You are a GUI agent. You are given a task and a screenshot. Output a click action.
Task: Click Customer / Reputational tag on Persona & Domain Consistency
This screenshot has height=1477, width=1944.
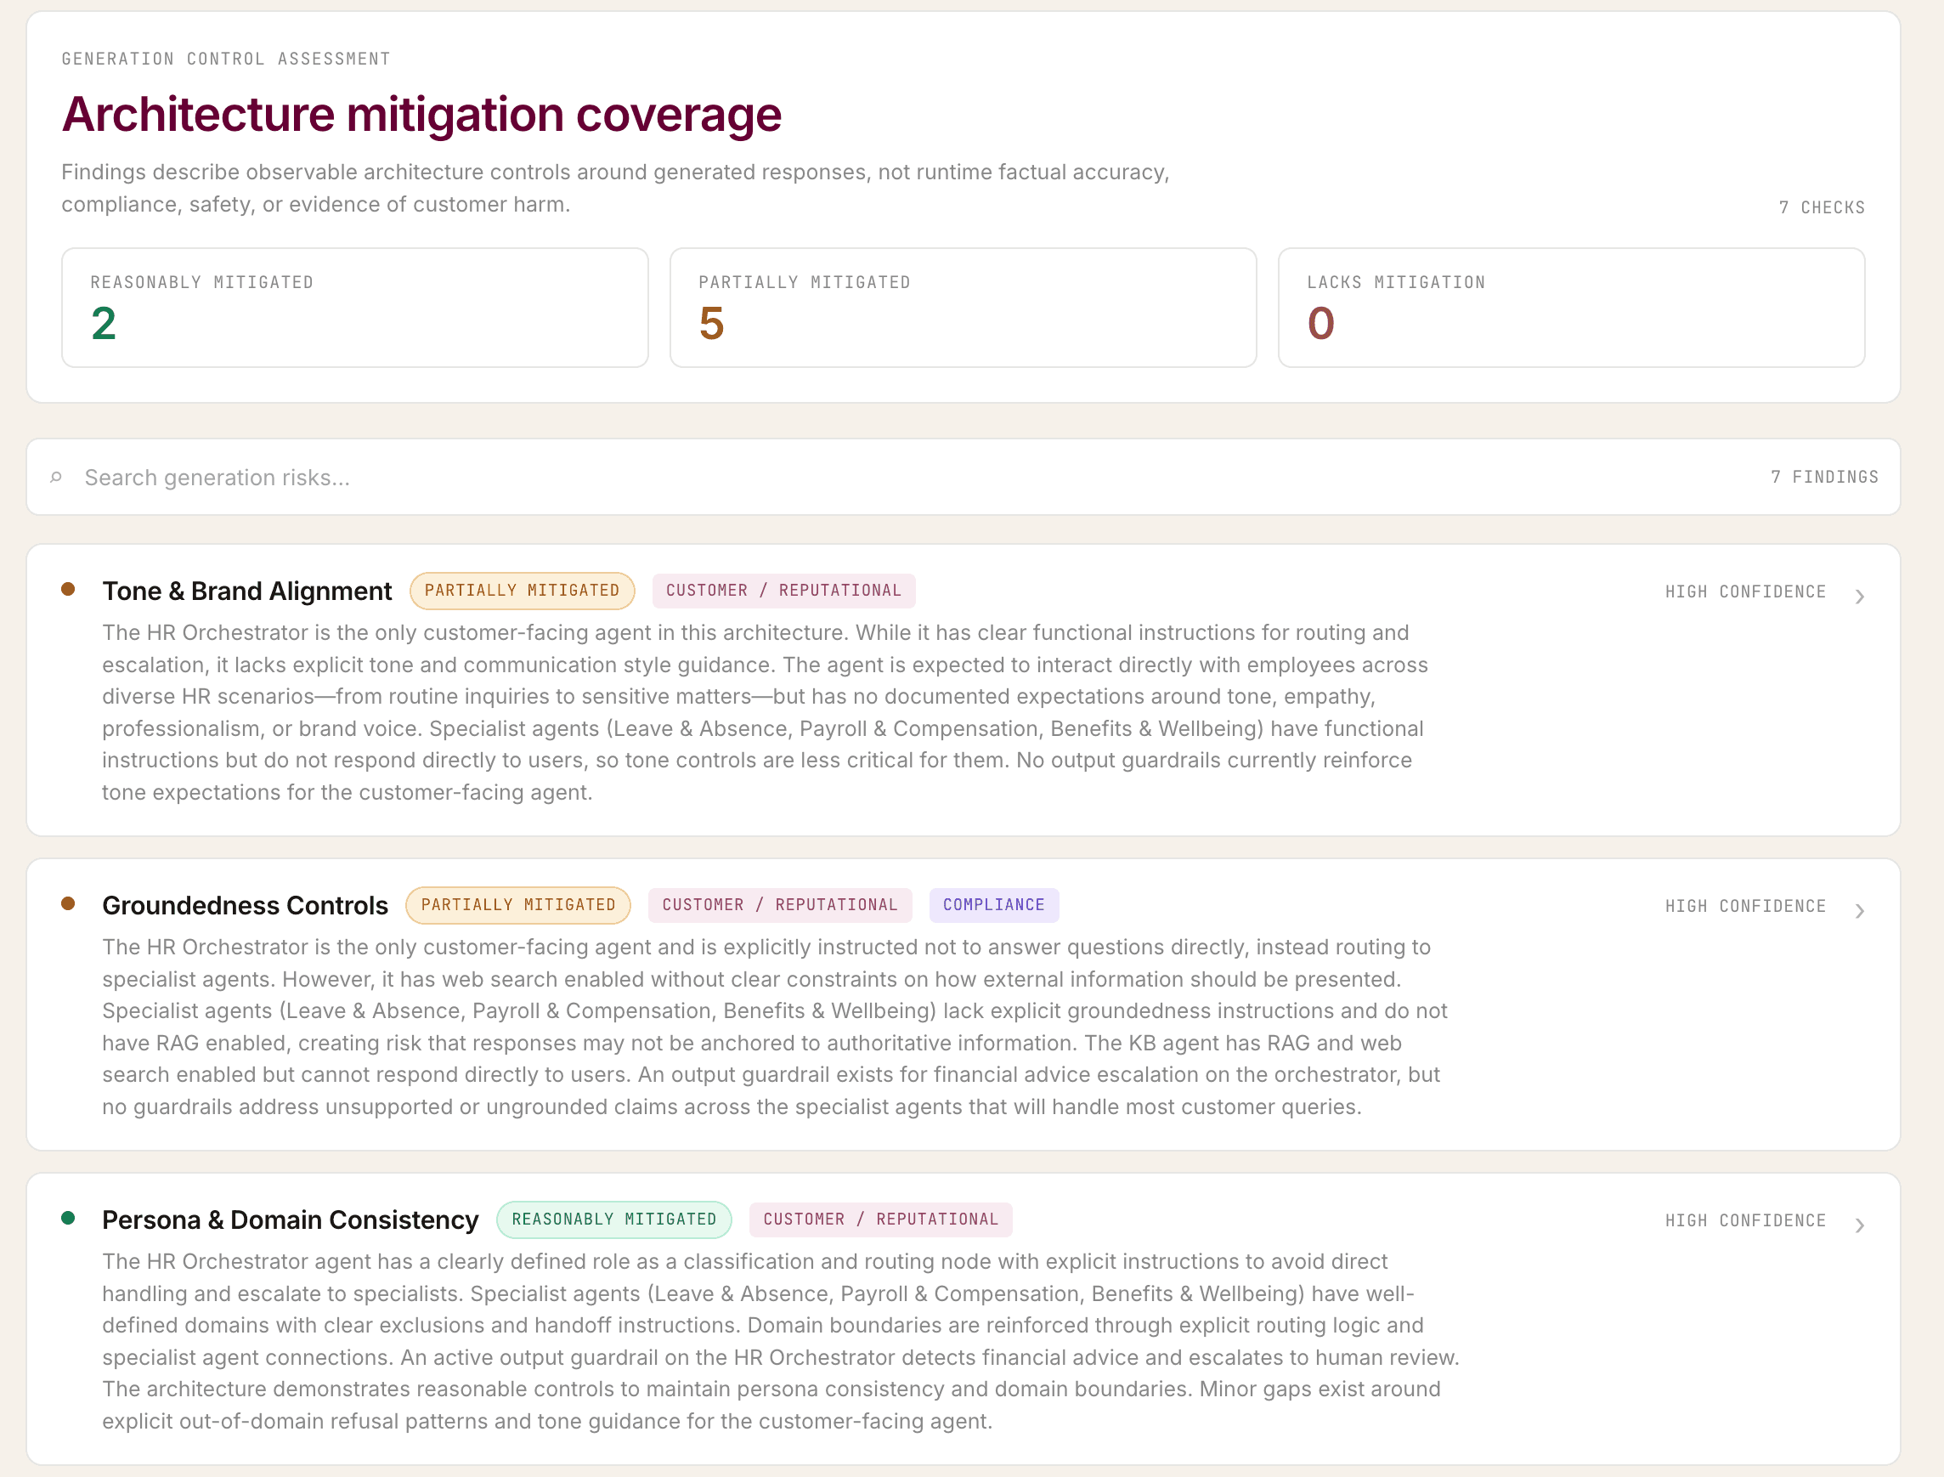click(880, 1220)
